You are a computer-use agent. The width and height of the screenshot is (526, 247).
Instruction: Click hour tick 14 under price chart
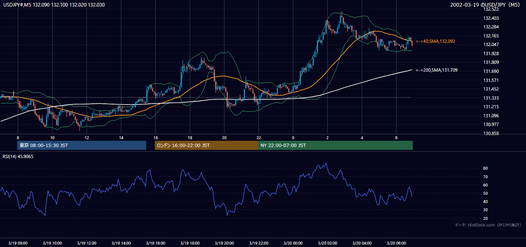coord(121,137)
